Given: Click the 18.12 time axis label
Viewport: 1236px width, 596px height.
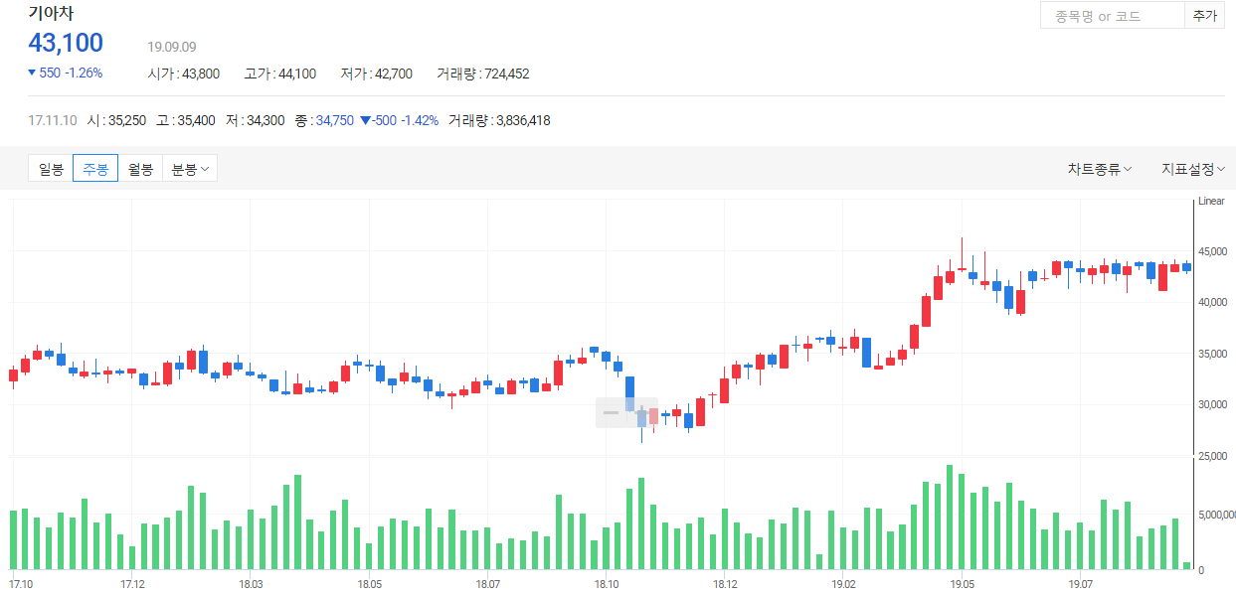Looking at the screenshot, I should point(725,584).
